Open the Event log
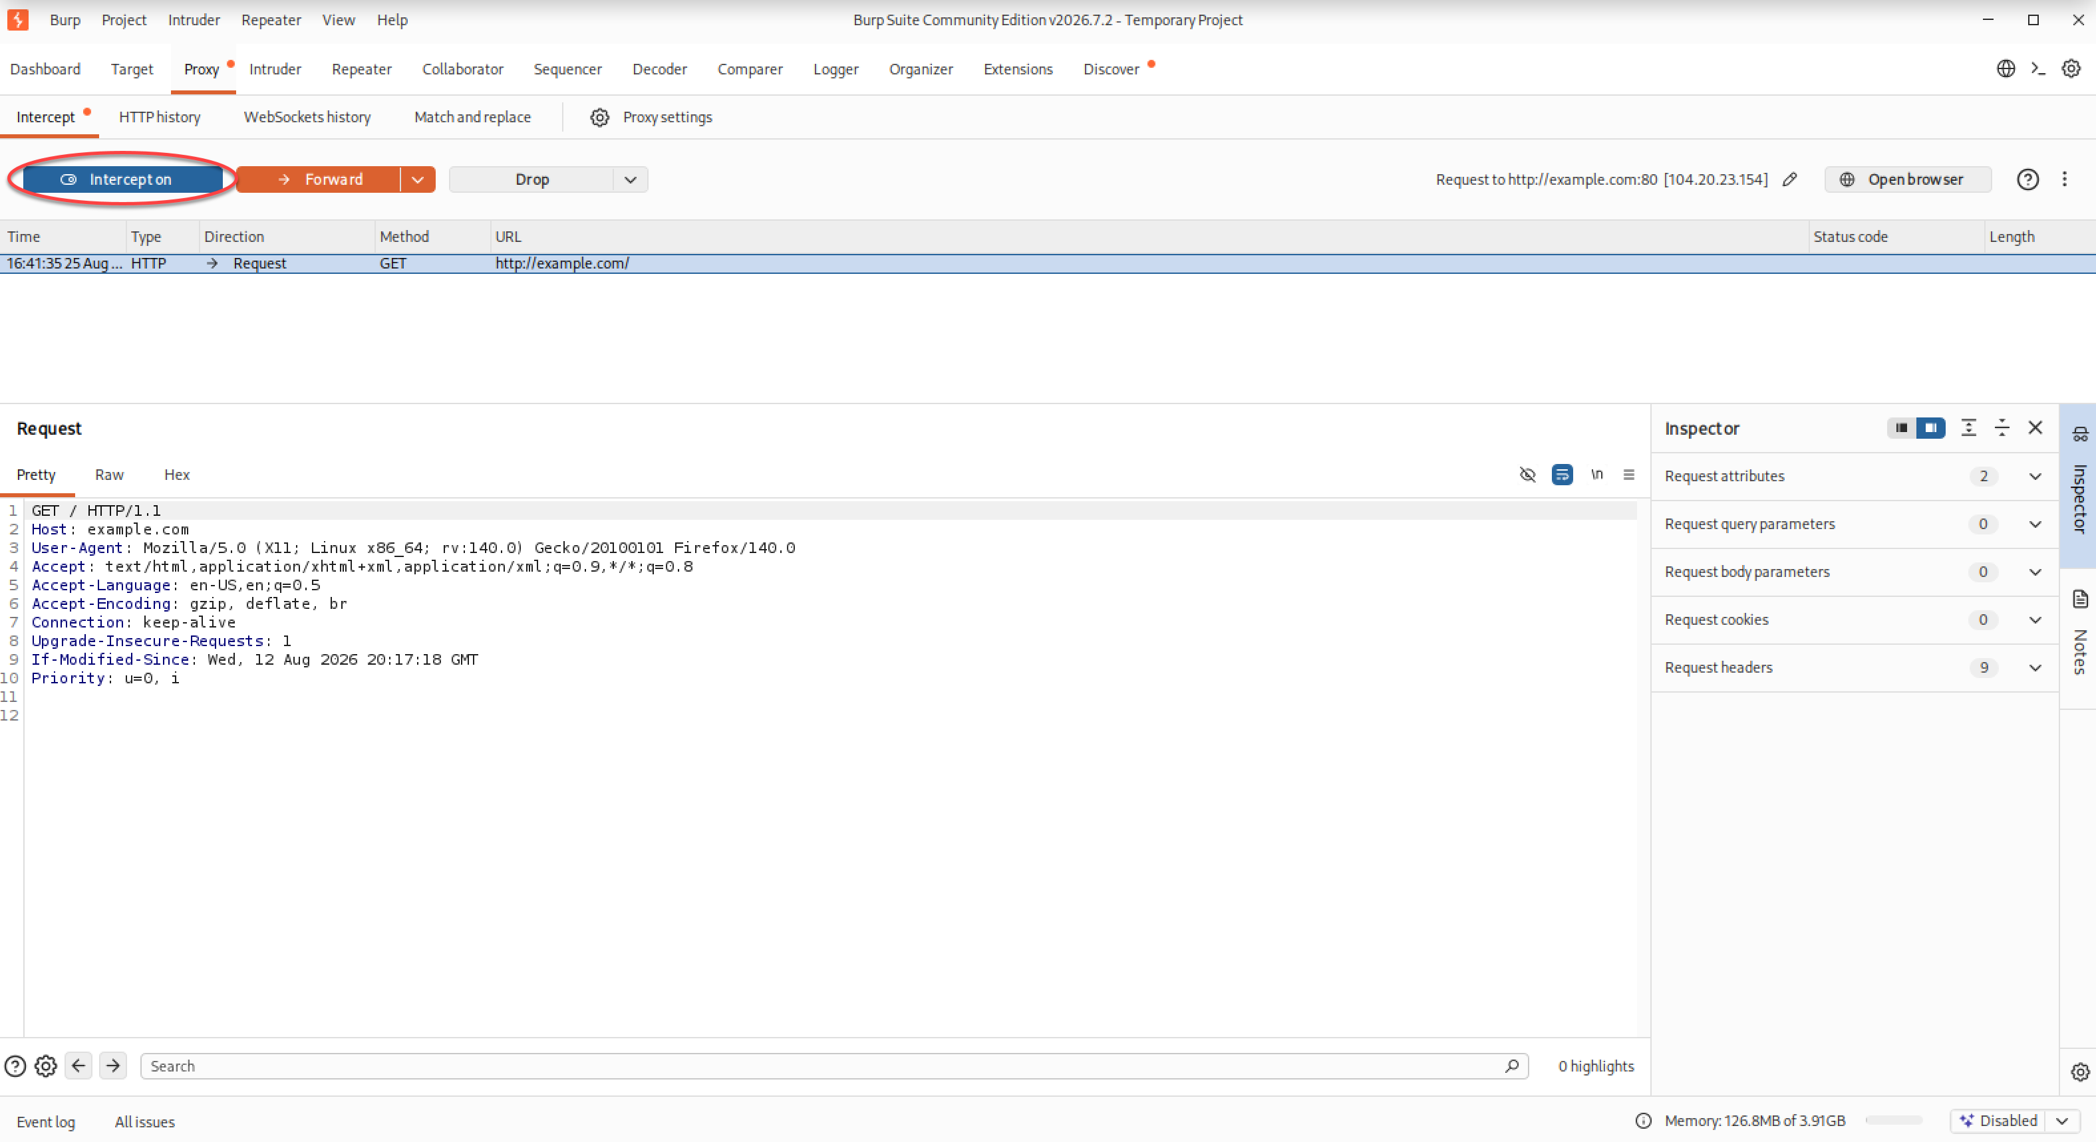Screen dimensions: 2096x1142 (45, 1123)
